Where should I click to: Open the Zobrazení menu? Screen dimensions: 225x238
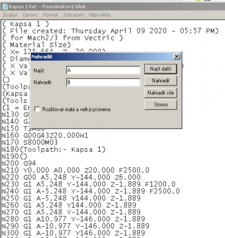pos(74,15)
